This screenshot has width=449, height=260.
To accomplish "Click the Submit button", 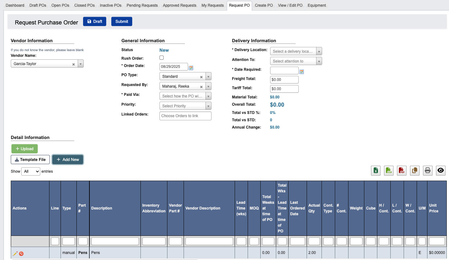I will pyautogui.click(x=122, y=22).
